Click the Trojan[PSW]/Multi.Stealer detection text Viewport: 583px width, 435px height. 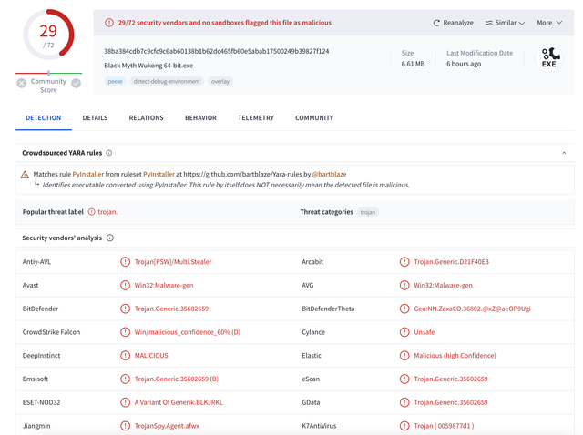pyautogui.click(x=173, y=262)
